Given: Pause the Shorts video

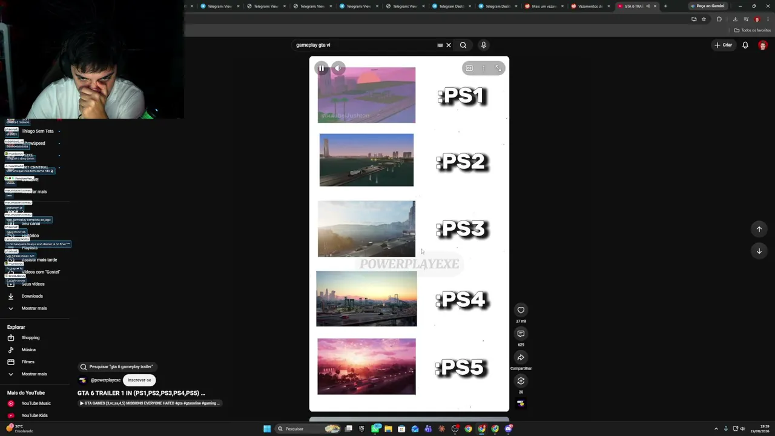Looking at the screenshot, I should pyautogui.click(x=322, y=68).
